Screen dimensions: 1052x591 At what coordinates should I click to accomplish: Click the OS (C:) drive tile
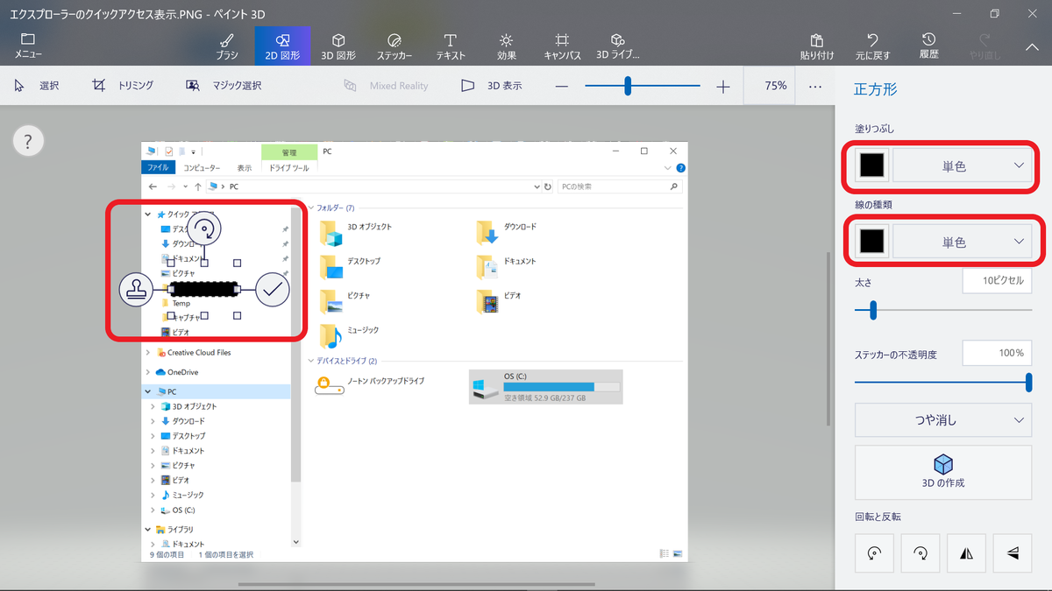[x=546, y=386]
